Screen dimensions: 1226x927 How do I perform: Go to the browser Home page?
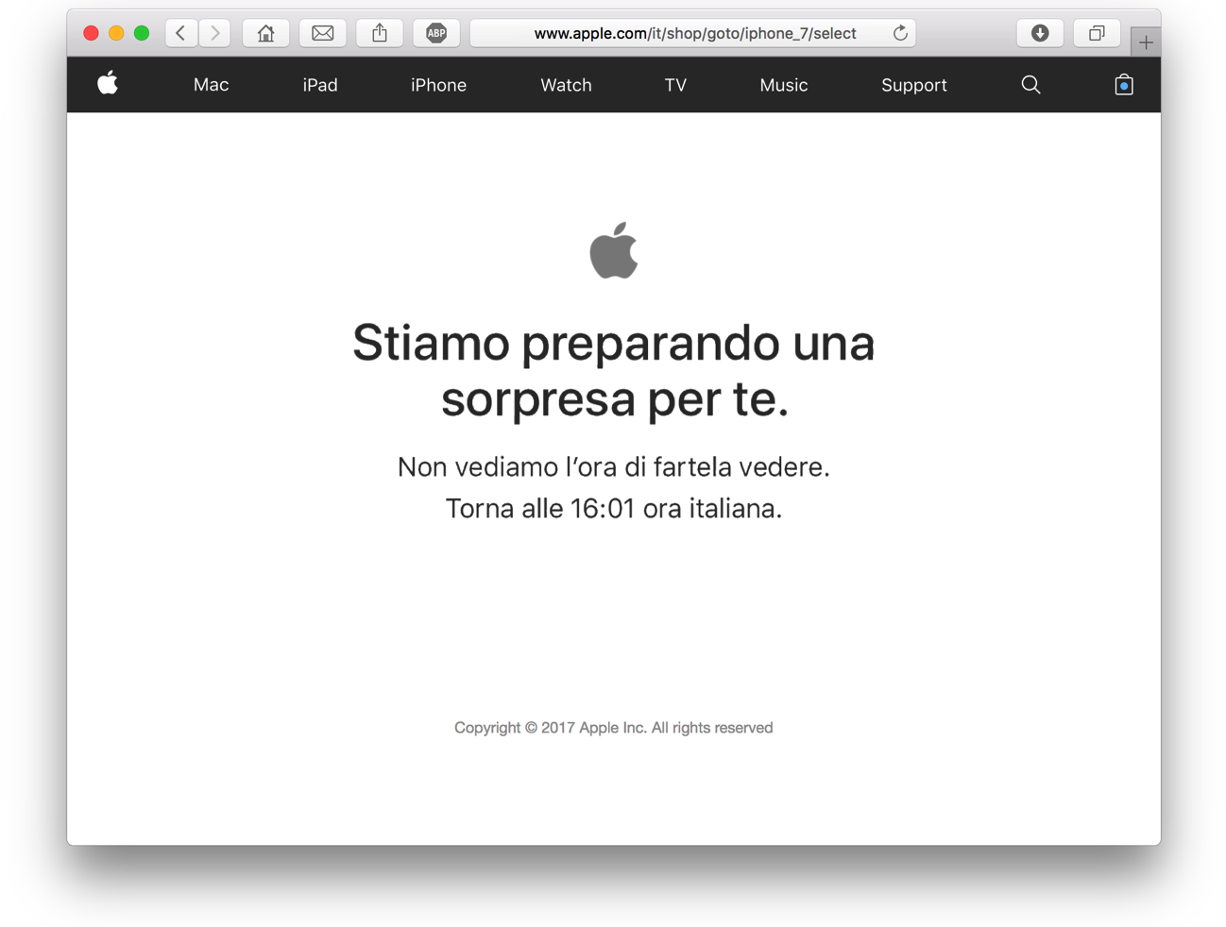265,32
